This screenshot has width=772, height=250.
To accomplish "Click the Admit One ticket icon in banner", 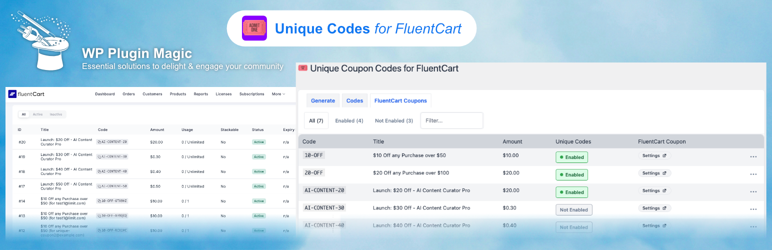I will tap(254, 28).
